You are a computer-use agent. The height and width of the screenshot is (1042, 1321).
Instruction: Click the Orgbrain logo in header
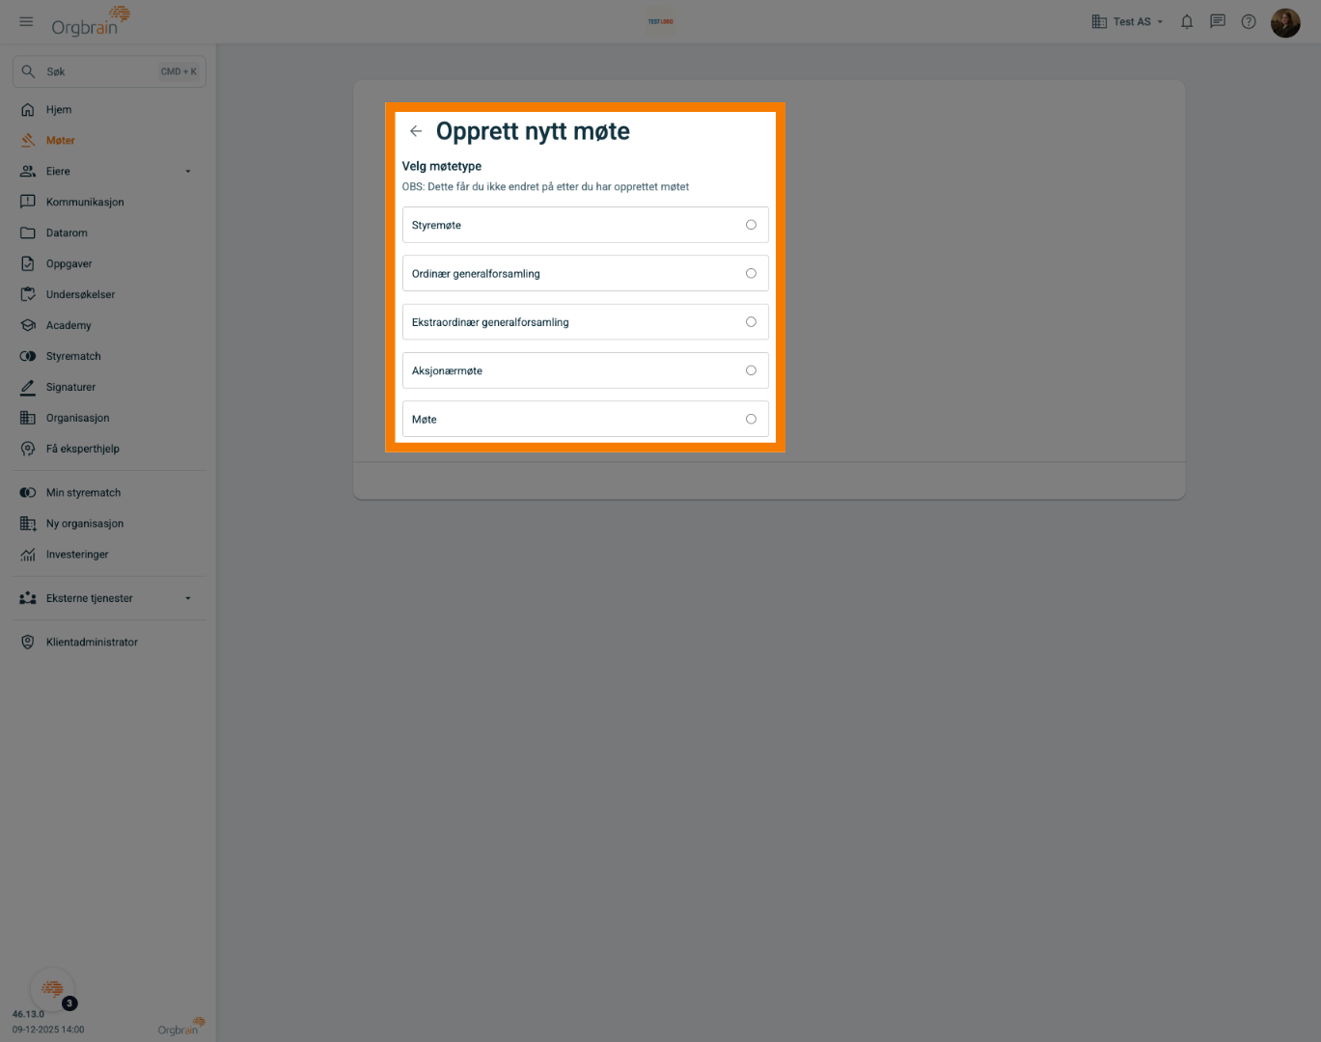coord(91,21)
